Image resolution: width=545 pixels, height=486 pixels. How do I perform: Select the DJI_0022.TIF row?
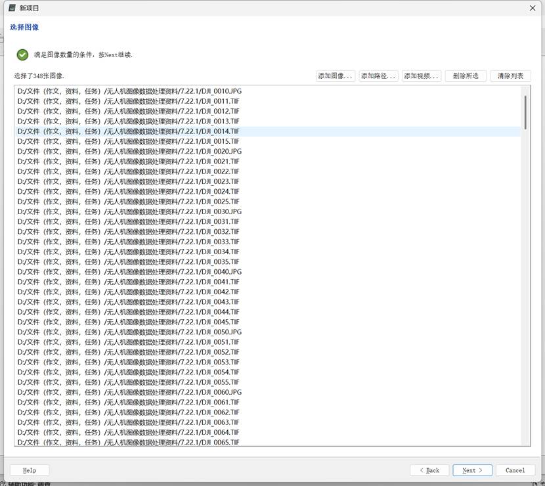(269, 171)
